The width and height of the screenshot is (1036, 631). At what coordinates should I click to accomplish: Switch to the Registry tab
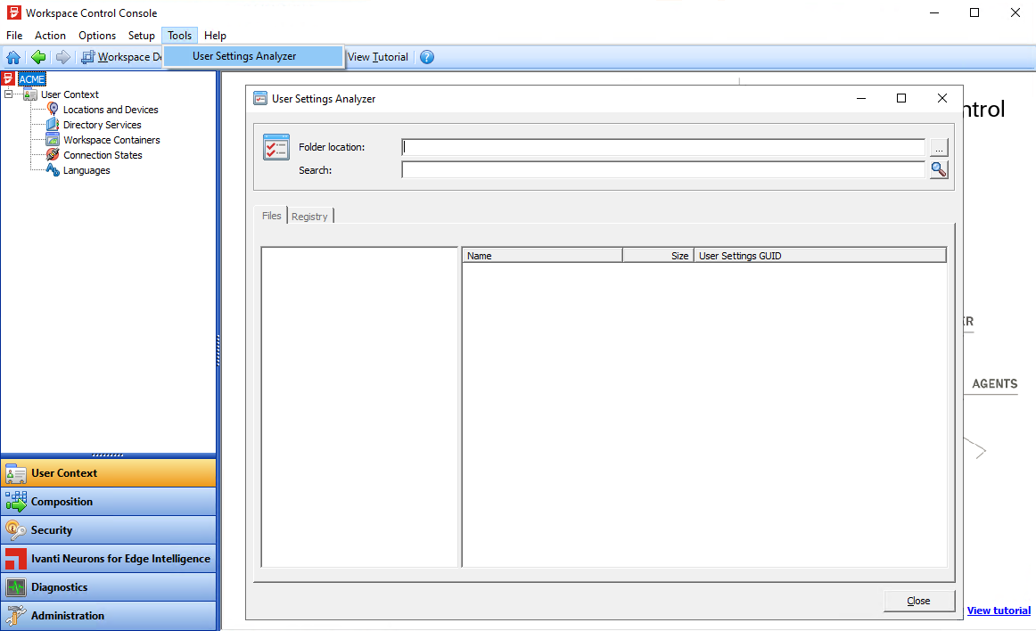tap(309, 217)
